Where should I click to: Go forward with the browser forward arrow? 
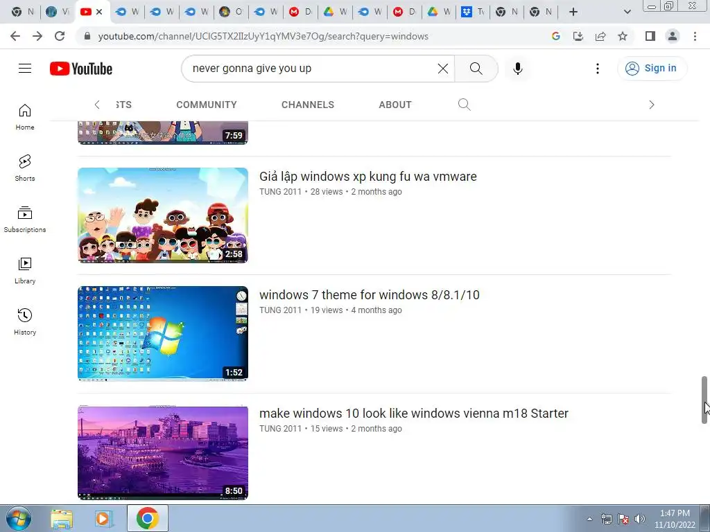click(x=37, y=36)
